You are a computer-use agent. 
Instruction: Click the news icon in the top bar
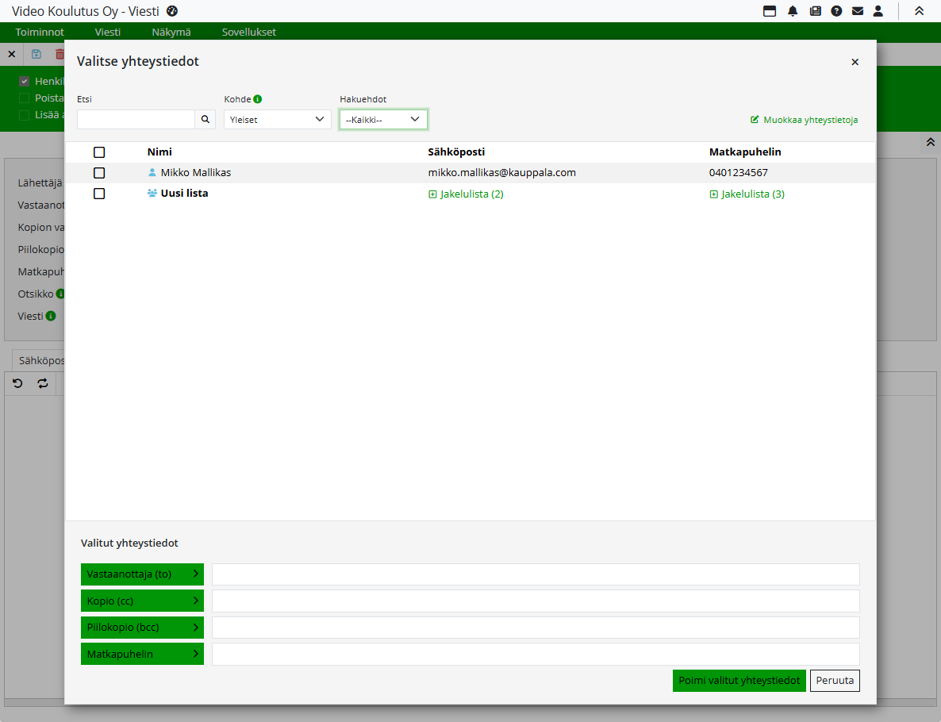[815, 11]
